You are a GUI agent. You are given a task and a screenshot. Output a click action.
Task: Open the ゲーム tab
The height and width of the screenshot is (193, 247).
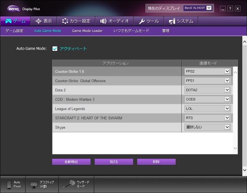(15, 21)
